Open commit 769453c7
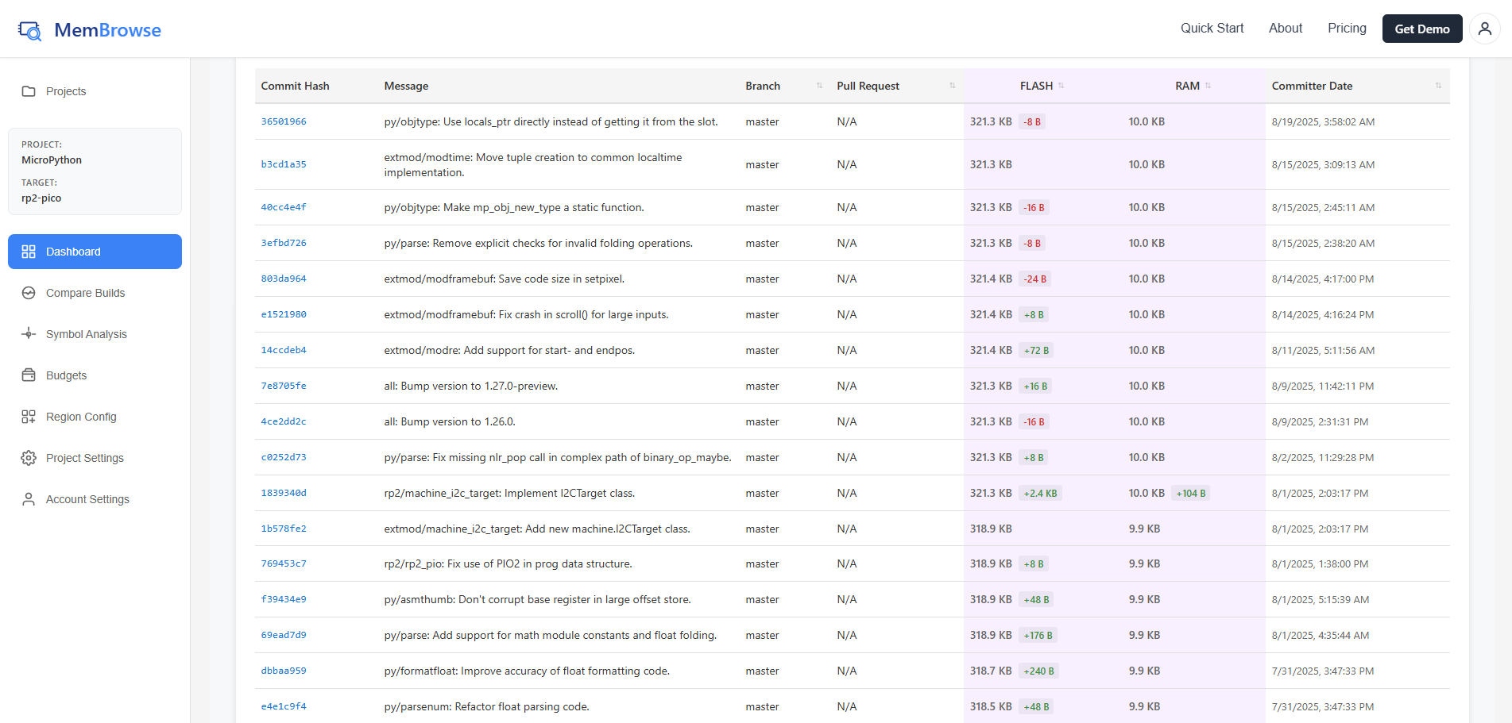Image resolution: width=1512 pixels, height=723 pixels. (x=284, y=563)
